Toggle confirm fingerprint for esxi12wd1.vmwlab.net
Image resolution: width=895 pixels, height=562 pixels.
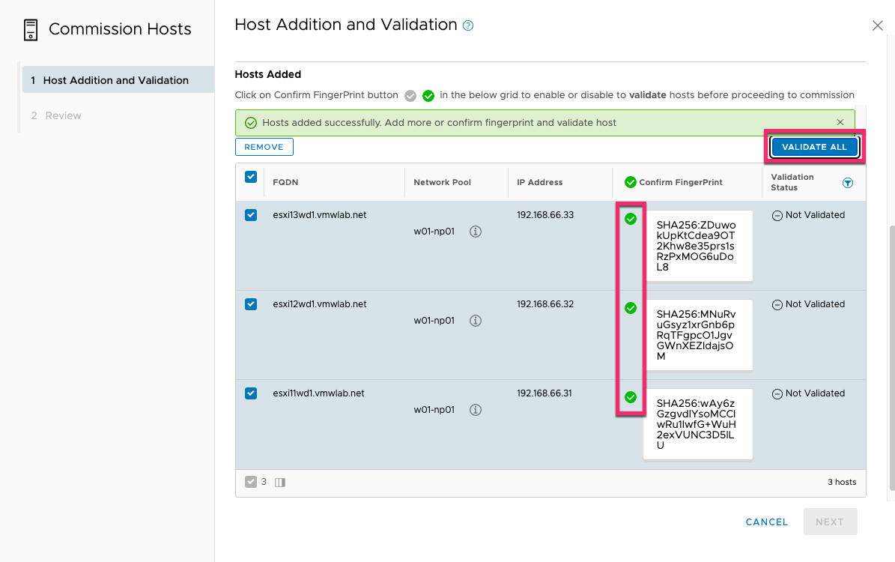630,308
